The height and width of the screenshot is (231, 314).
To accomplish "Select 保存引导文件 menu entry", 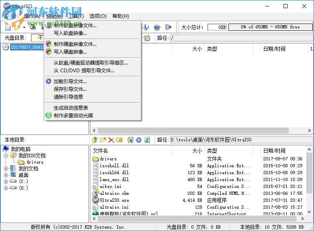I will click(x=92, y=89).
